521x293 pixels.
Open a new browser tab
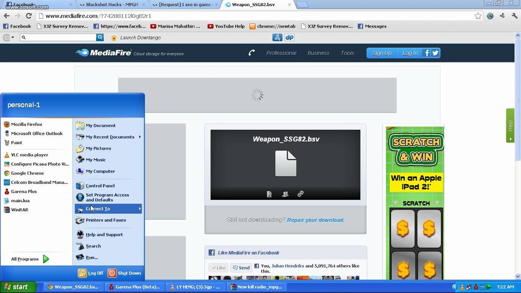point(302,5)
